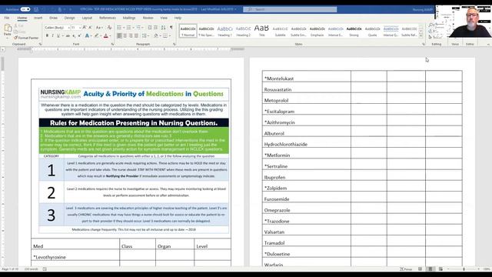Open the Font size dropdown
The height and width of the screenshot is (277, 492).
(x=80, y=28)
